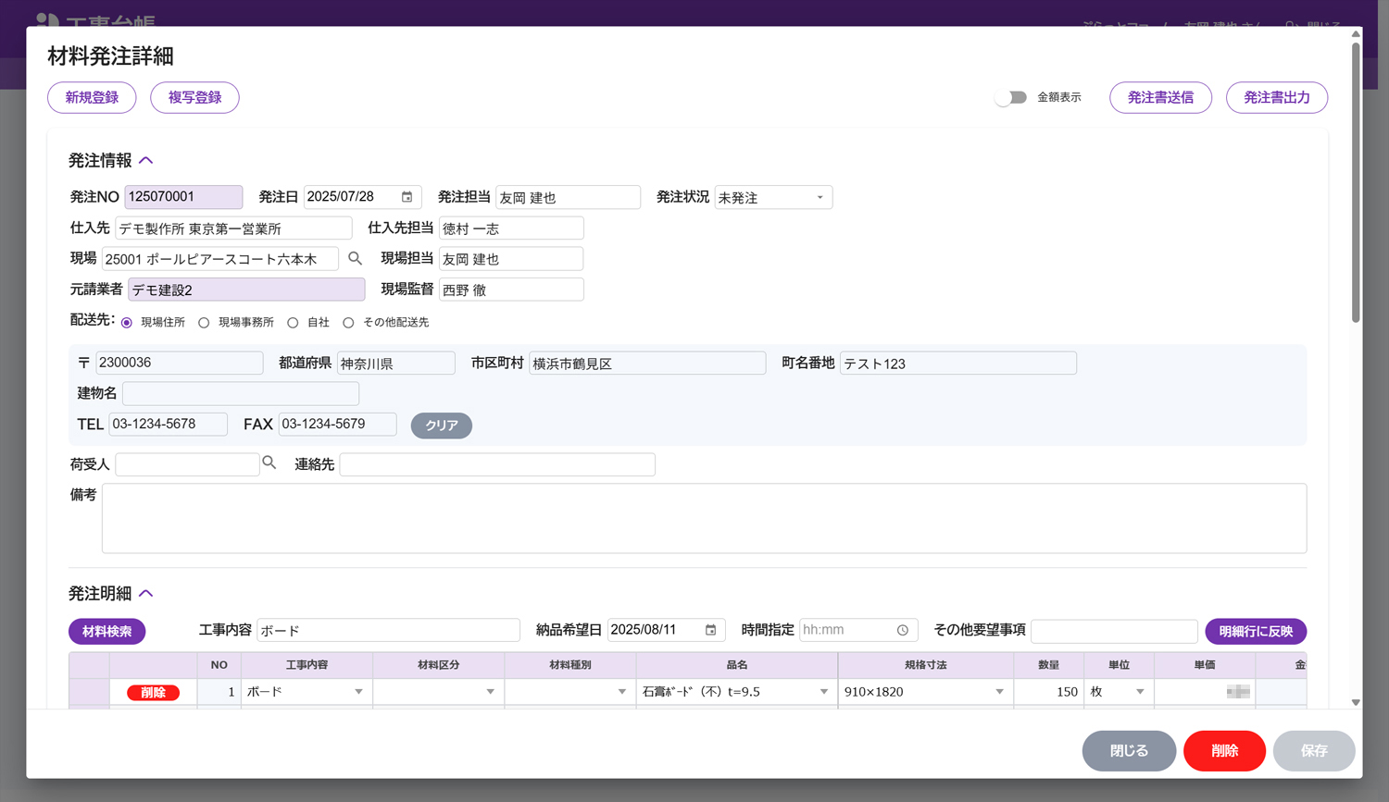This screenshot has width=1389, height=802.
Task: Collapse the 発注明細 section chevron
Action: coord(146,594)
